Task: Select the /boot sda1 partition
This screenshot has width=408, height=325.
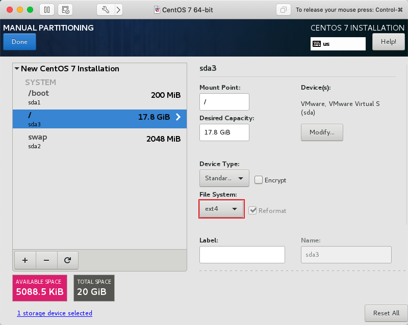Action: tap(99, 97)
